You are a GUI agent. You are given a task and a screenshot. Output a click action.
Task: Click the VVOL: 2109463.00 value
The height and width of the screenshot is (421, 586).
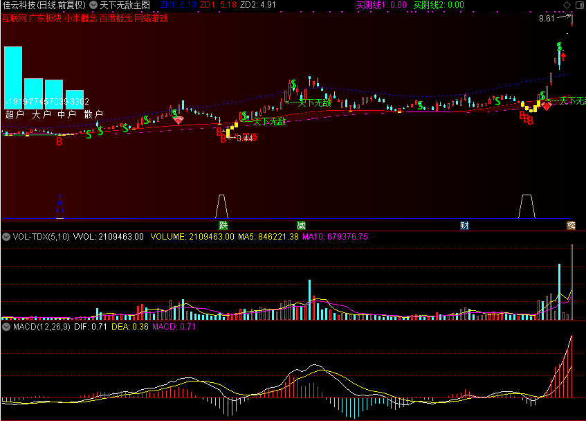coord(109,237)
